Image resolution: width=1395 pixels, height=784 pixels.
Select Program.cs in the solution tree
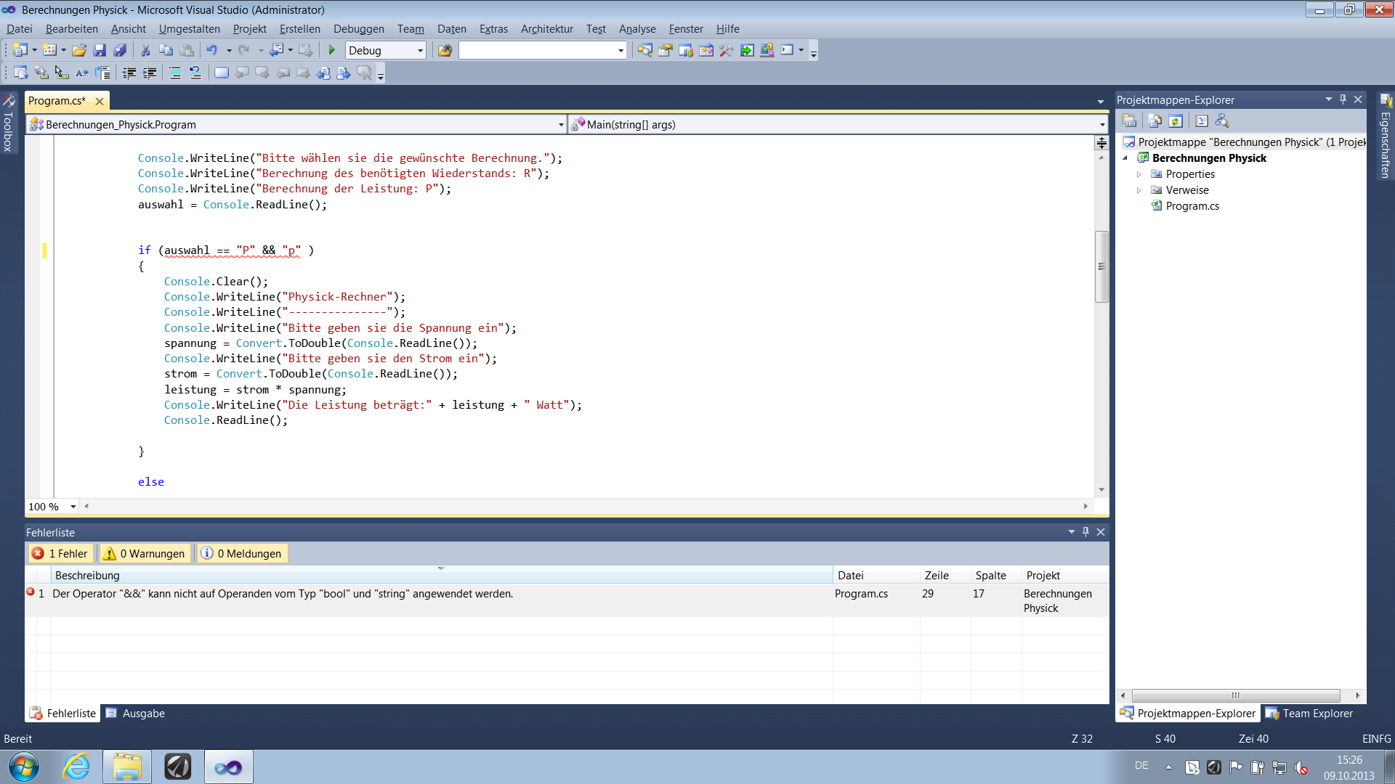pos(1192,206)
